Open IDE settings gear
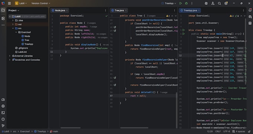Viewport: 253px width, 134px height. (226, 3)
